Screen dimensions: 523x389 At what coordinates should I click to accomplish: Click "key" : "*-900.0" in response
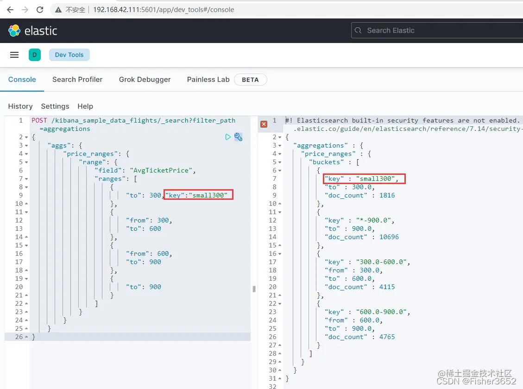click(x=360, y=220)
